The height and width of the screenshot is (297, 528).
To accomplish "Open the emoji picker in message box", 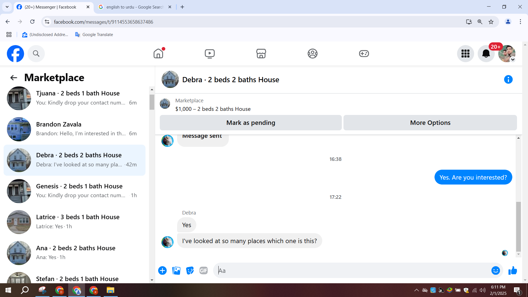I will click(496, 271).
